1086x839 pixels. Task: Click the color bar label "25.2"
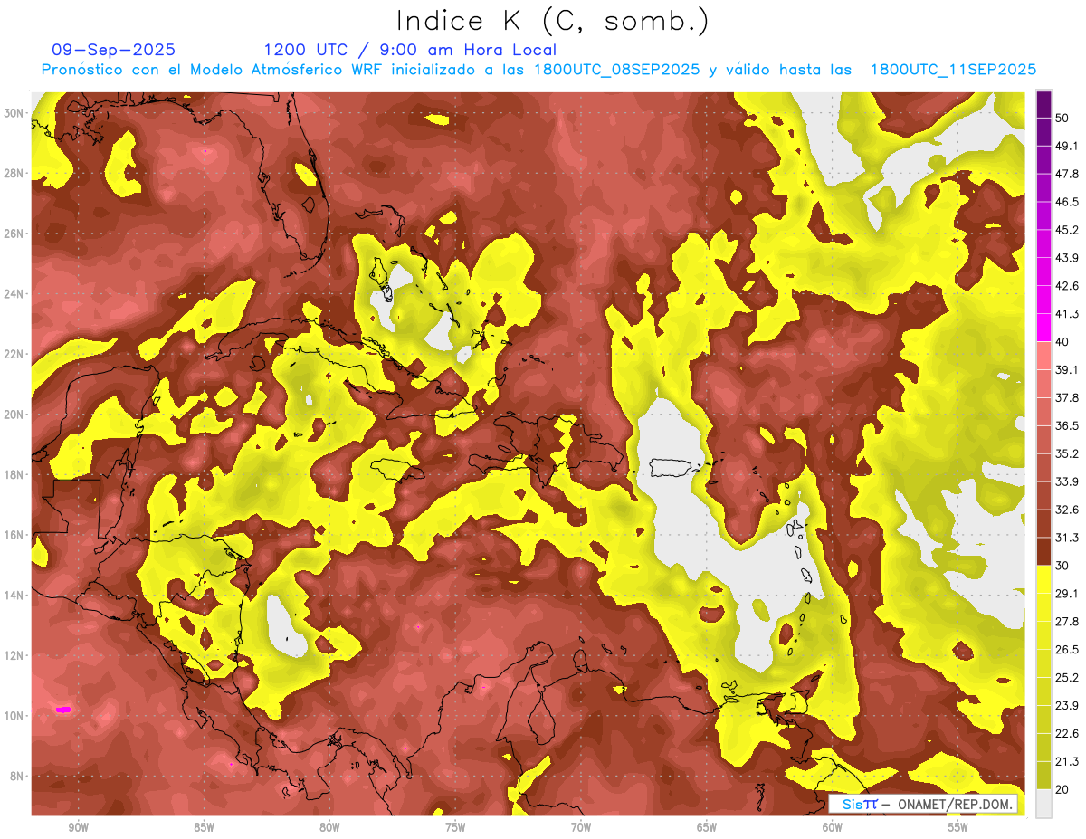click(1067, 678)
